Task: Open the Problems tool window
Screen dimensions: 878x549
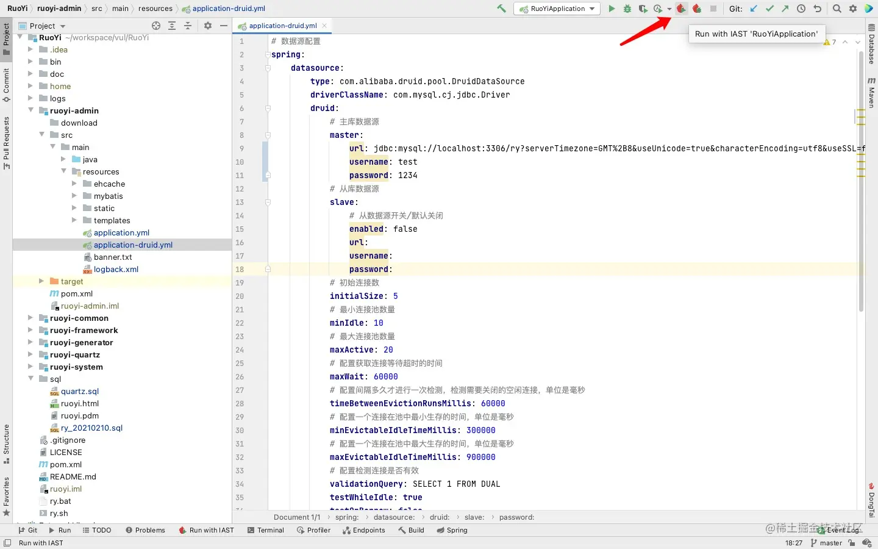Action: click(x=145, y=530)
